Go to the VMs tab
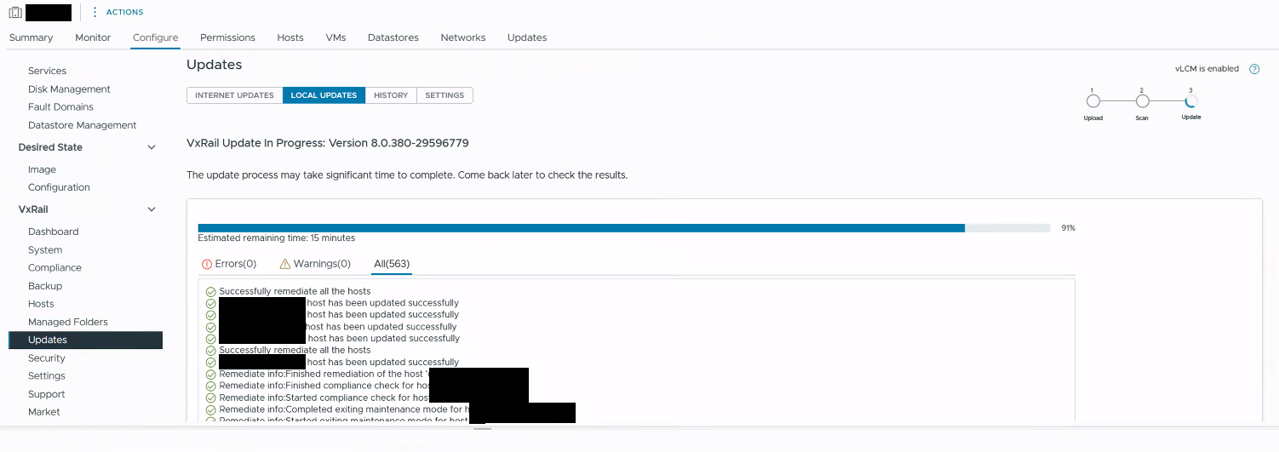Image resolution: width=1279 pixels, height=452 pixels. [x=336, y=37]
